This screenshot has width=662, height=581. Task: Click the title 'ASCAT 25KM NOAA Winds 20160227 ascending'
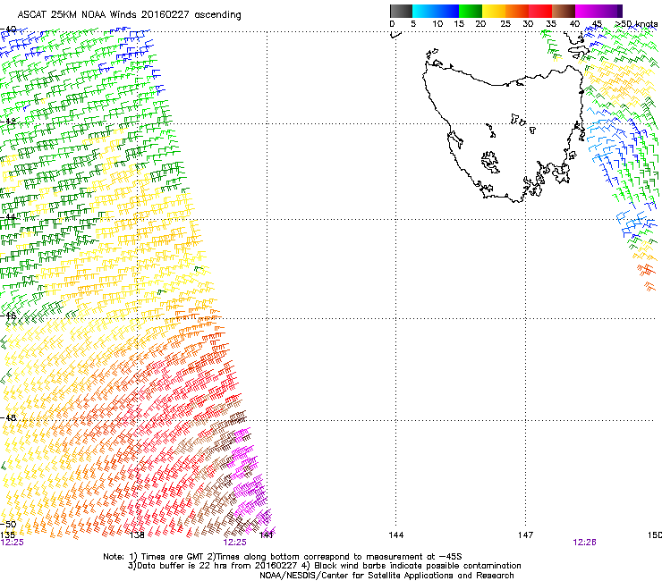click(x=129, y=15)
